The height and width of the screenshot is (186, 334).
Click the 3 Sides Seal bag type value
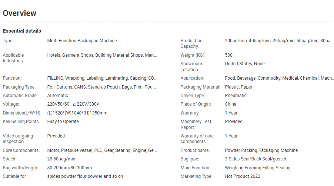pyautogui.click(x=255, y=159)
